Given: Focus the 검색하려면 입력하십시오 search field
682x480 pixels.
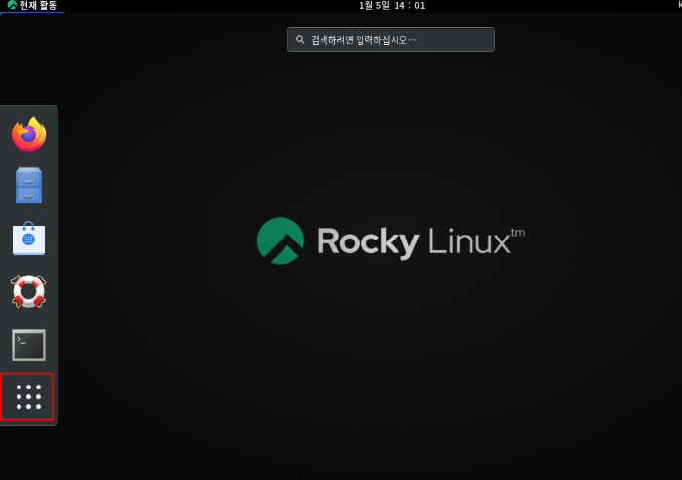Looking at the screenshot, I should pyautogui.click(x=391, y=40).
